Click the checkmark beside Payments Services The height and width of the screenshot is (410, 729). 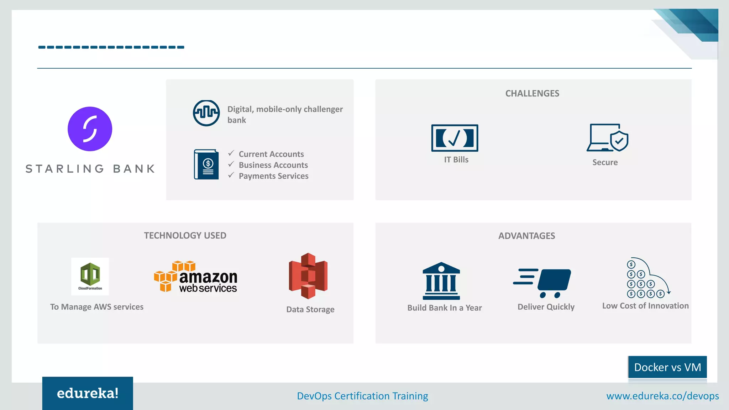(x=231, y=175)
